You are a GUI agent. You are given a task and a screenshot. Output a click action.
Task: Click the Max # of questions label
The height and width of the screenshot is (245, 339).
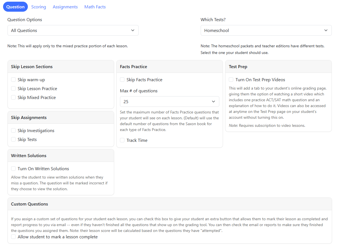139,91
